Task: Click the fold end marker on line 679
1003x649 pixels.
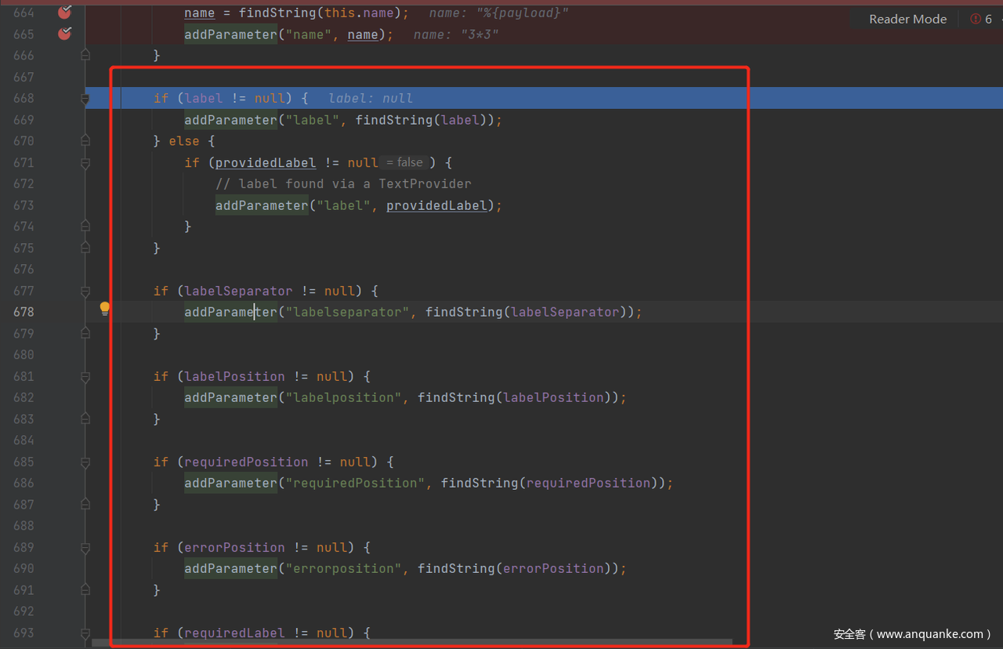Action: [85, 334]
